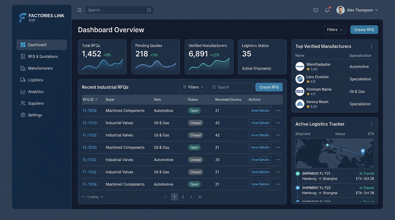Open the notifications bell
The width and height of the screenshot is (395, 220).
[327, 10]
